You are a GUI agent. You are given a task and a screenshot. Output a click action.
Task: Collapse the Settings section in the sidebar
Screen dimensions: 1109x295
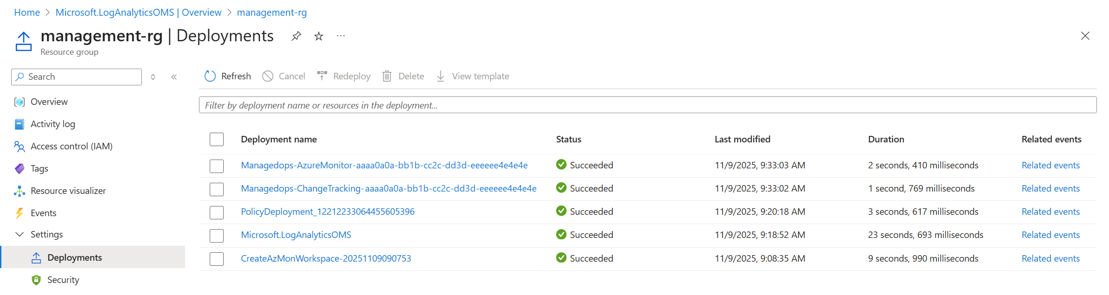coord(20,235)
